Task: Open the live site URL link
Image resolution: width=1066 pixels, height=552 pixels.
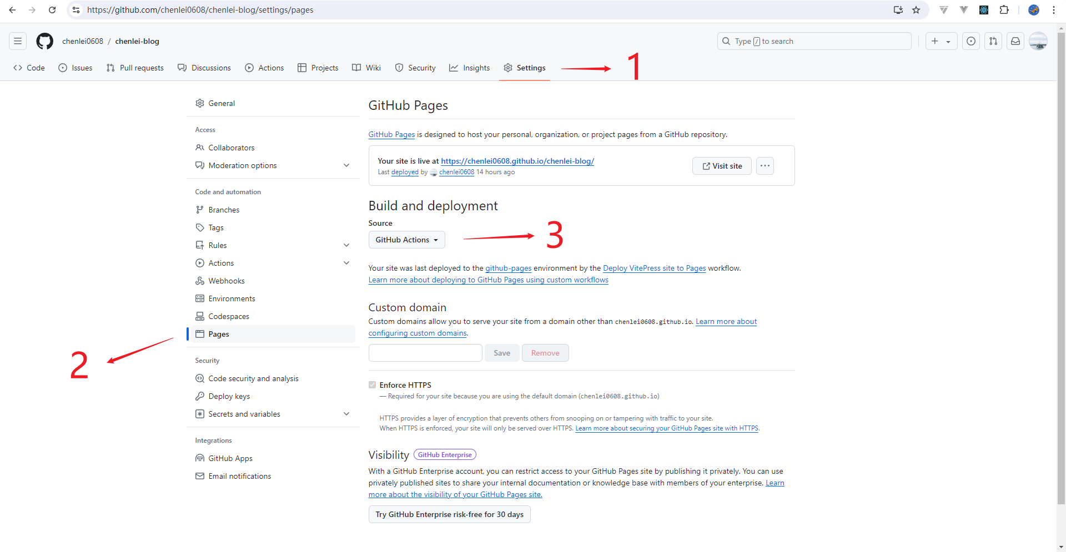Action: tap(517, 161)
